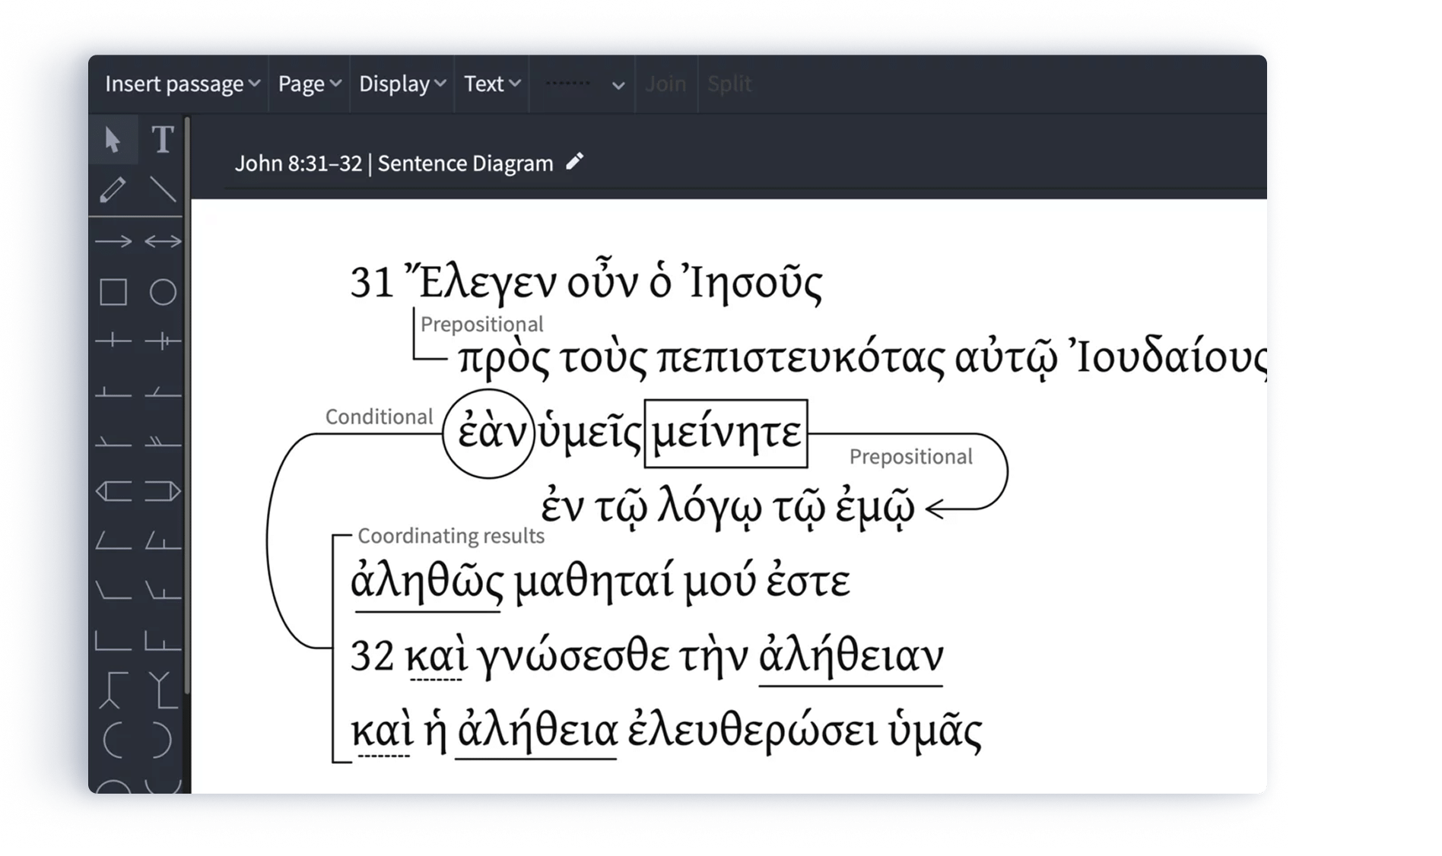Select the single-headed arrow tool
This screenshot has width=1442, height=856.
(x=113, y=242)
